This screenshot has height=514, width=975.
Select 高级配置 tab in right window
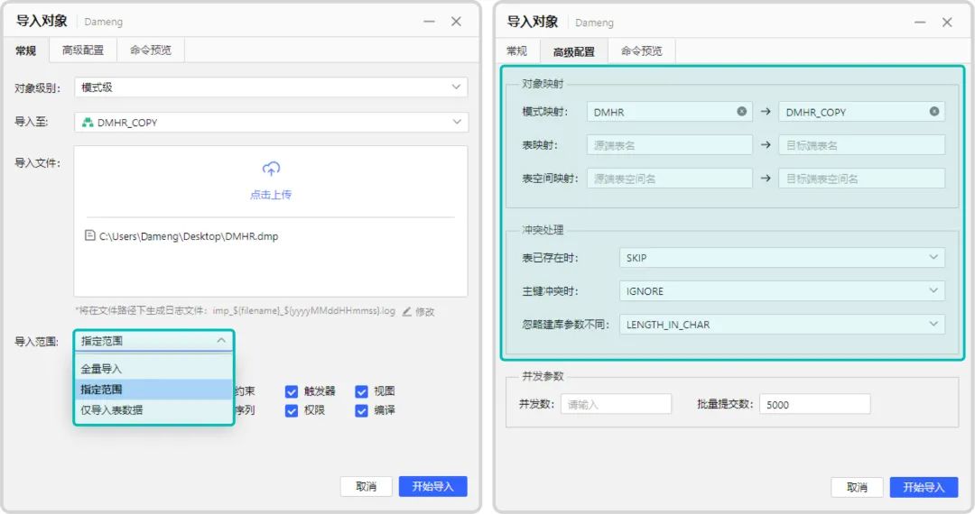click(x=574, y=52)
